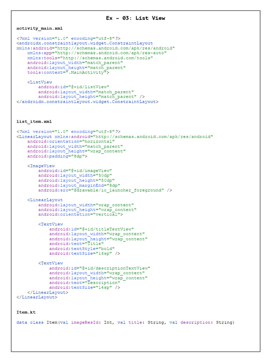Click the 'activity_main.xml' file heading
Screen dimensions: 271x362
pos(40,28)
